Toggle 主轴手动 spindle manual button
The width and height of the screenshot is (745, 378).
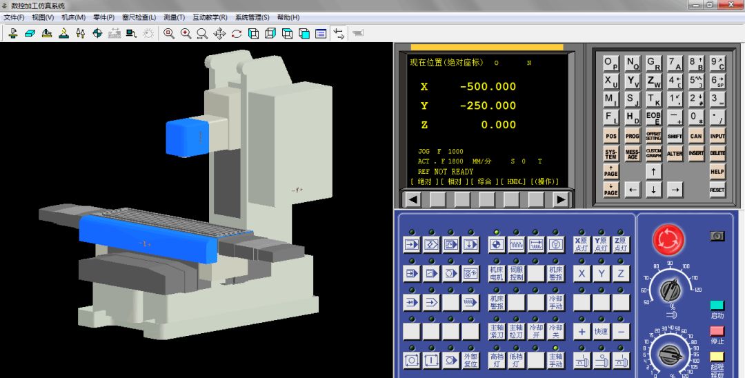[555, 361]
